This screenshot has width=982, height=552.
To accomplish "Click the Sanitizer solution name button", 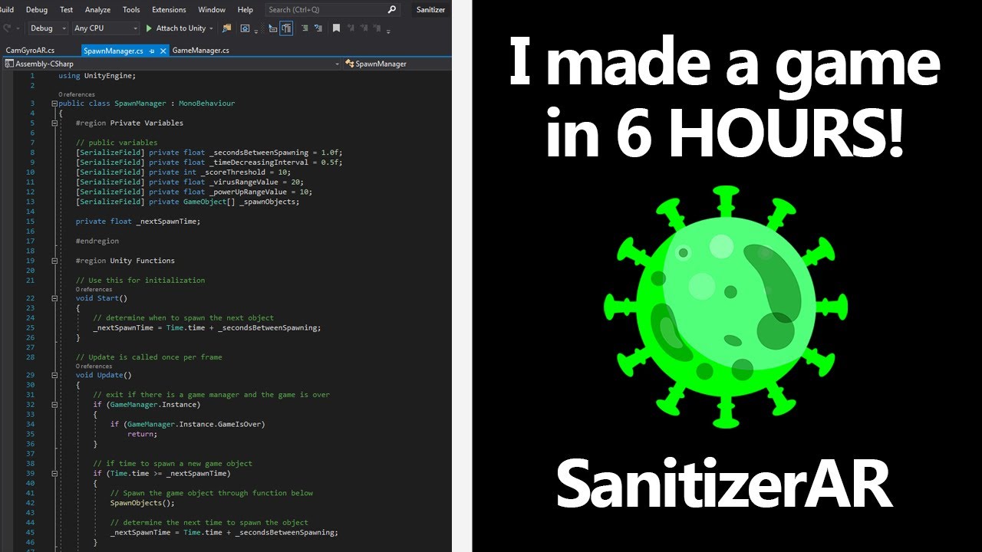I will click(430, 9).
